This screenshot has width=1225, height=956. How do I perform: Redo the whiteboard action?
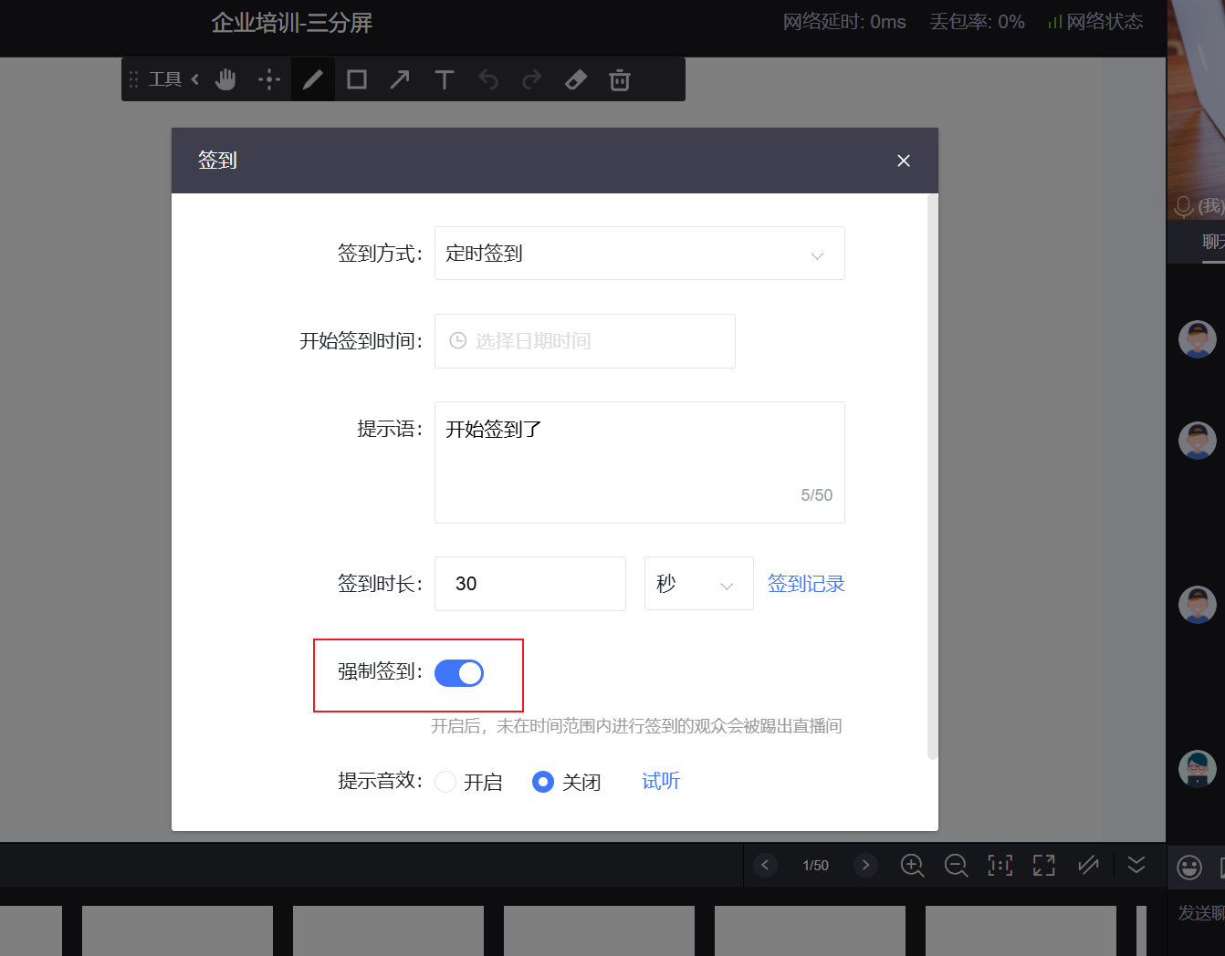(532, 79)
